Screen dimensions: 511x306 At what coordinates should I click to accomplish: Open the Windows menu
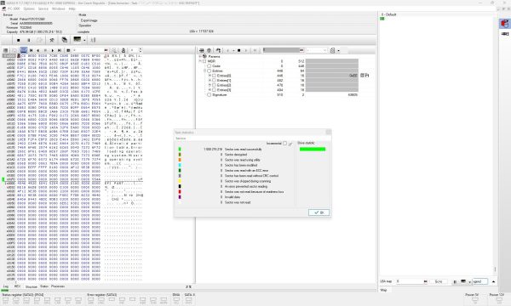(58, 8)
